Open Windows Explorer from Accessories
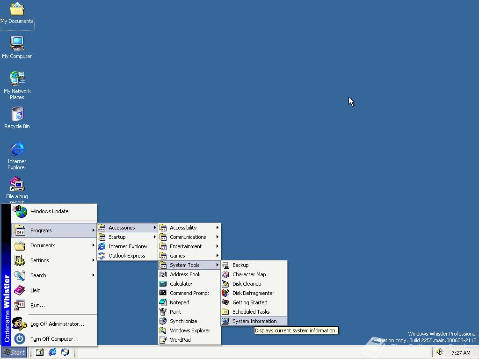This screenshot has width=479, height=359. click(189, 330)
